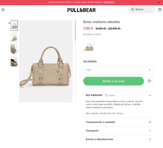Go back with the left arrow
This screenshot has width=163, height=148.
click(9, 23)
